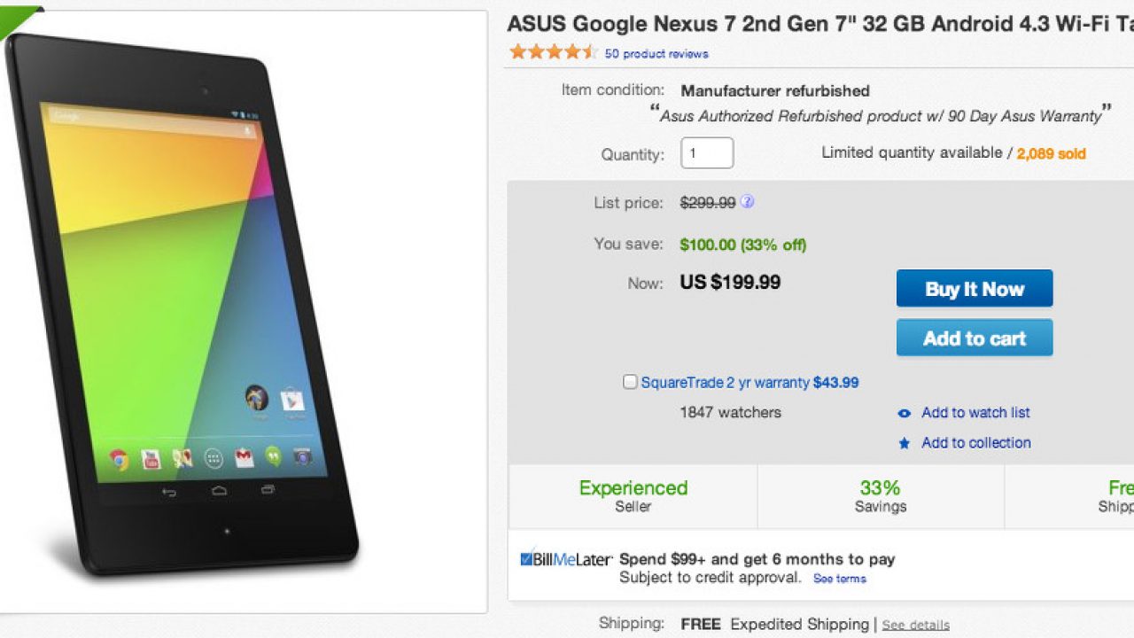Screen dimensions: 1134x638
Task: Open the BillMeLater See terms link
Action: point(839,579)
